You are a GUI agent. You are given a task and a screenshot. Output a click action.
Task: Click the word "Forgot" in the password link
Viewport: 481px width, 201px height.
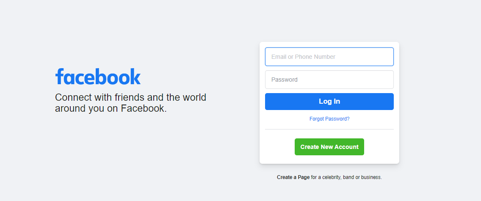pyautogui.click(x=317, y=119)
